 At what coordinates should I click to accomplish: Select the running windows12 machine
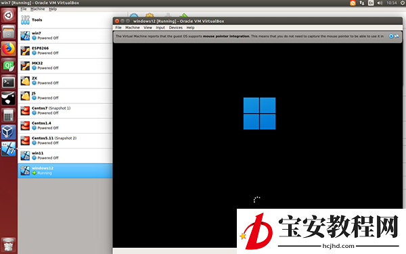pos(65,170)
